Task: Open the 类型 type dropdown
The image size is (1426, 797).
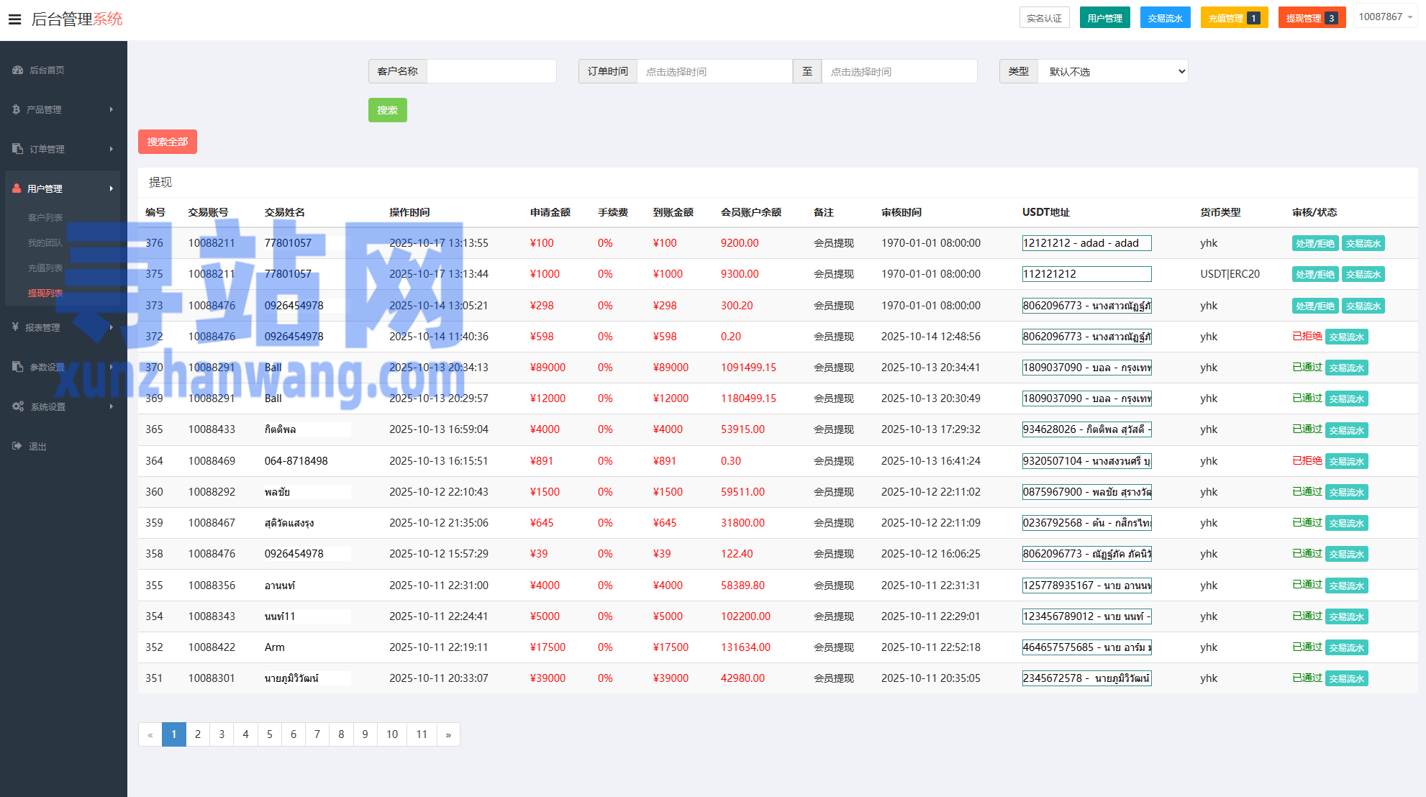Action: (1112, 71)
